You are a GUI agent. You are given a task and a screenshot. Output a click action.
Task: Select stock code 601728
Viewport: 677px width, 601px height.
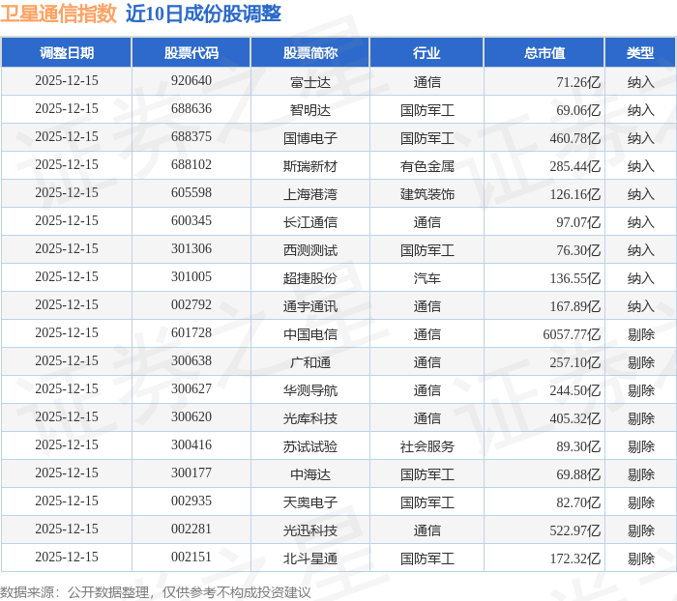(191, 333)
